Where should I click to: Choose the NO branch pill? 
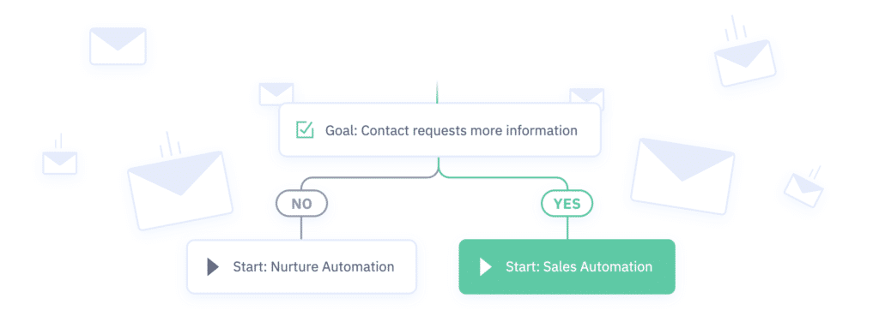[301, 204]
